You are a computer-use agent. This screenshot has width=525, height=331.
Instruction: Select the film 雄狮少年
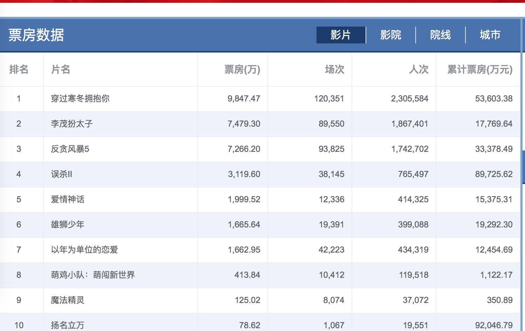68,225
